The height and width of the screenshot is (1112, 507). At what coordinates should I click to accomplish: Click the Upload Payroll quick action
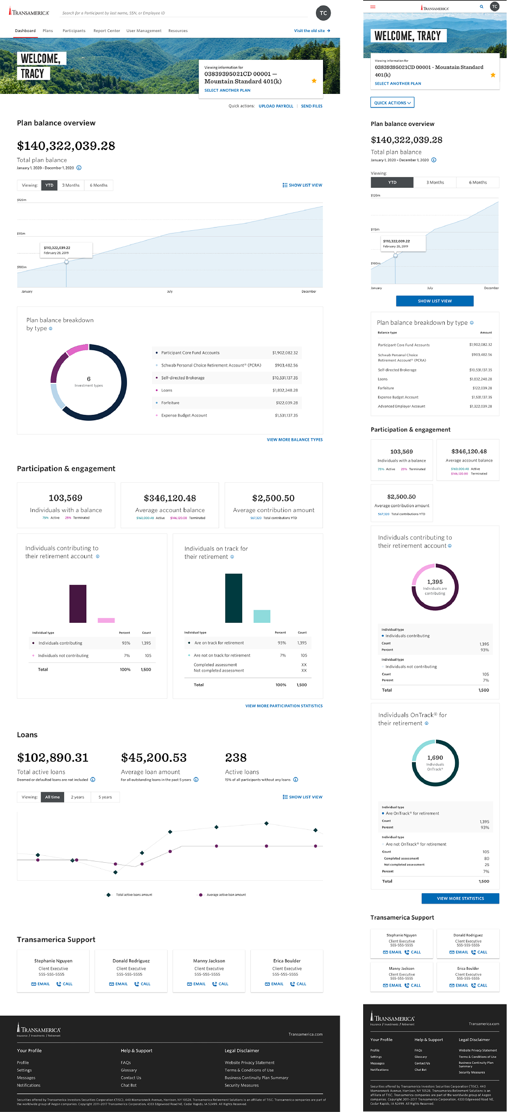[x=276, y=106]
